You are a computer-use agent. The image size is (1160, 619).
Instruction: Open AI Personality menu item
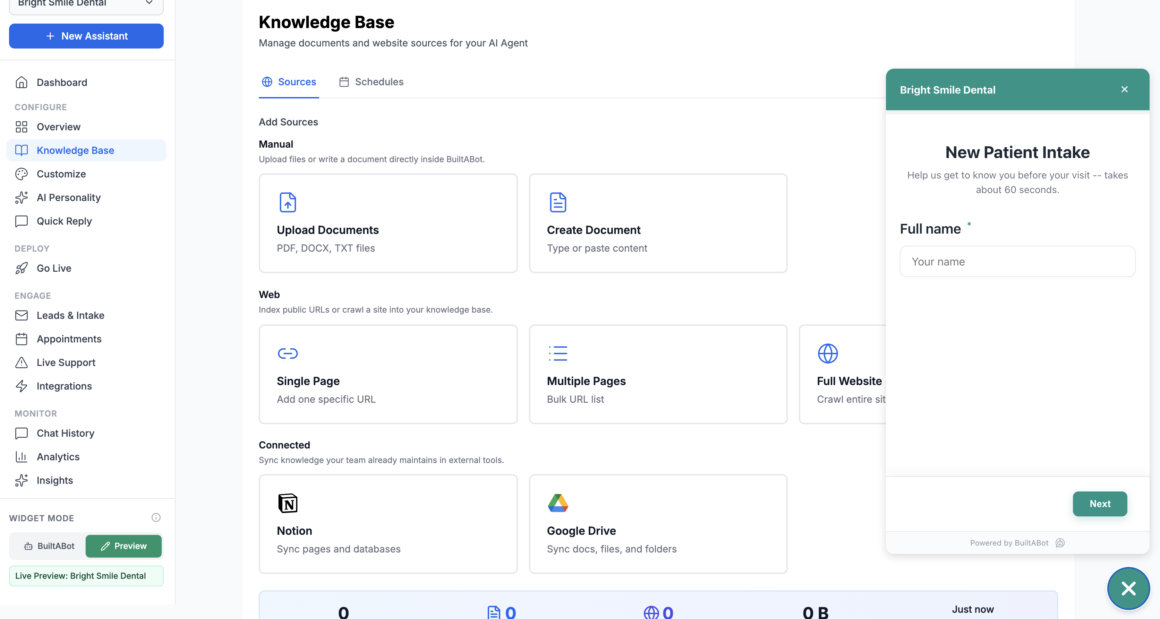86,198
